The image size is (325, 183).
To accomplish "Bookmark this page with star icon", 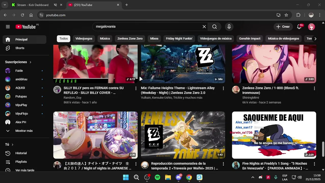I will [286, 15].
